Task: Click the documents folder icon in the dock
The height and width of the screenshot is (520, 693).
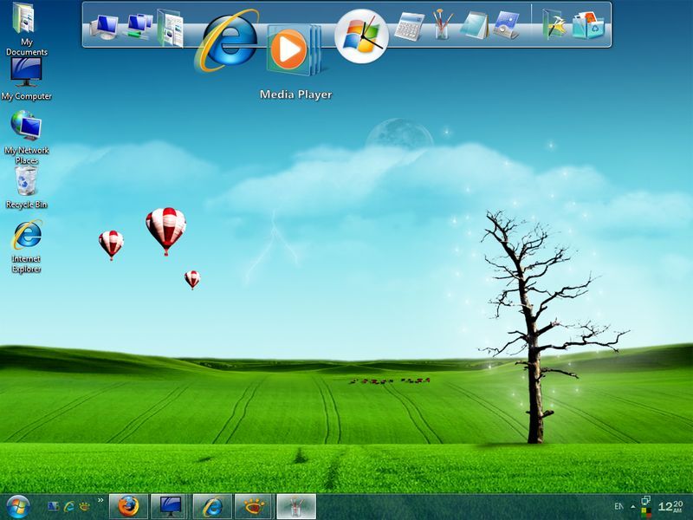Action: [170, 28]
